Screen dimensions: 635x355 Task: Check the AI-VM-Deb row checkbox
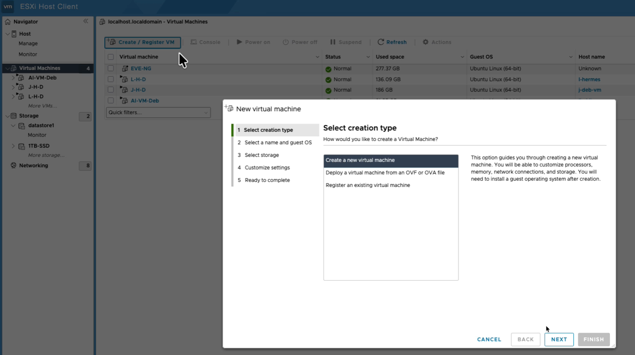tap(111, 100)
